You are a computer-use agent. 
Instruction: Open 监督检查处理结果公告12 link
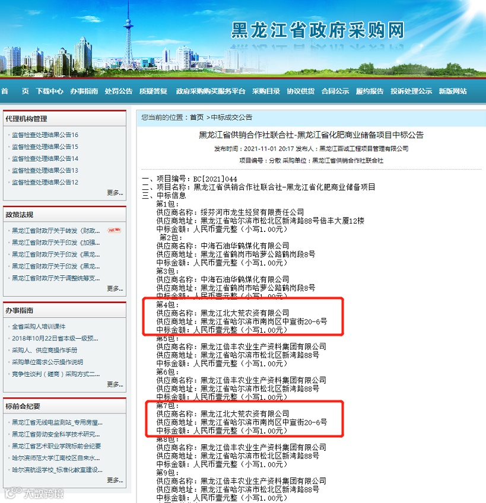[x=45, y=182]
